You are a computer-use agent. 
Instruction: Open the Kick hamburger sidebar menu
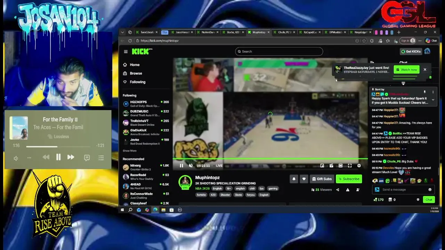click(x=126, y=51)
